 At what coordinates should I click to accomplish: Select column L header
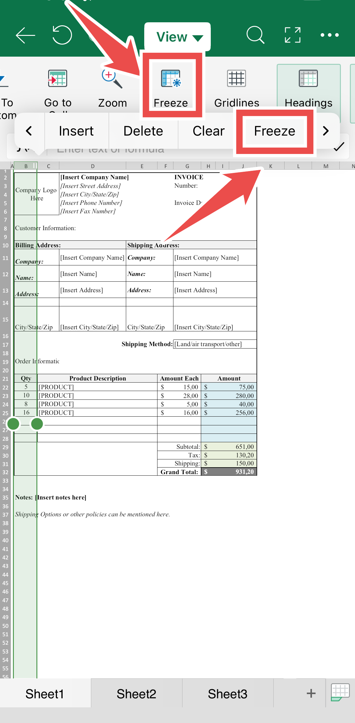[x=298, y=166]
